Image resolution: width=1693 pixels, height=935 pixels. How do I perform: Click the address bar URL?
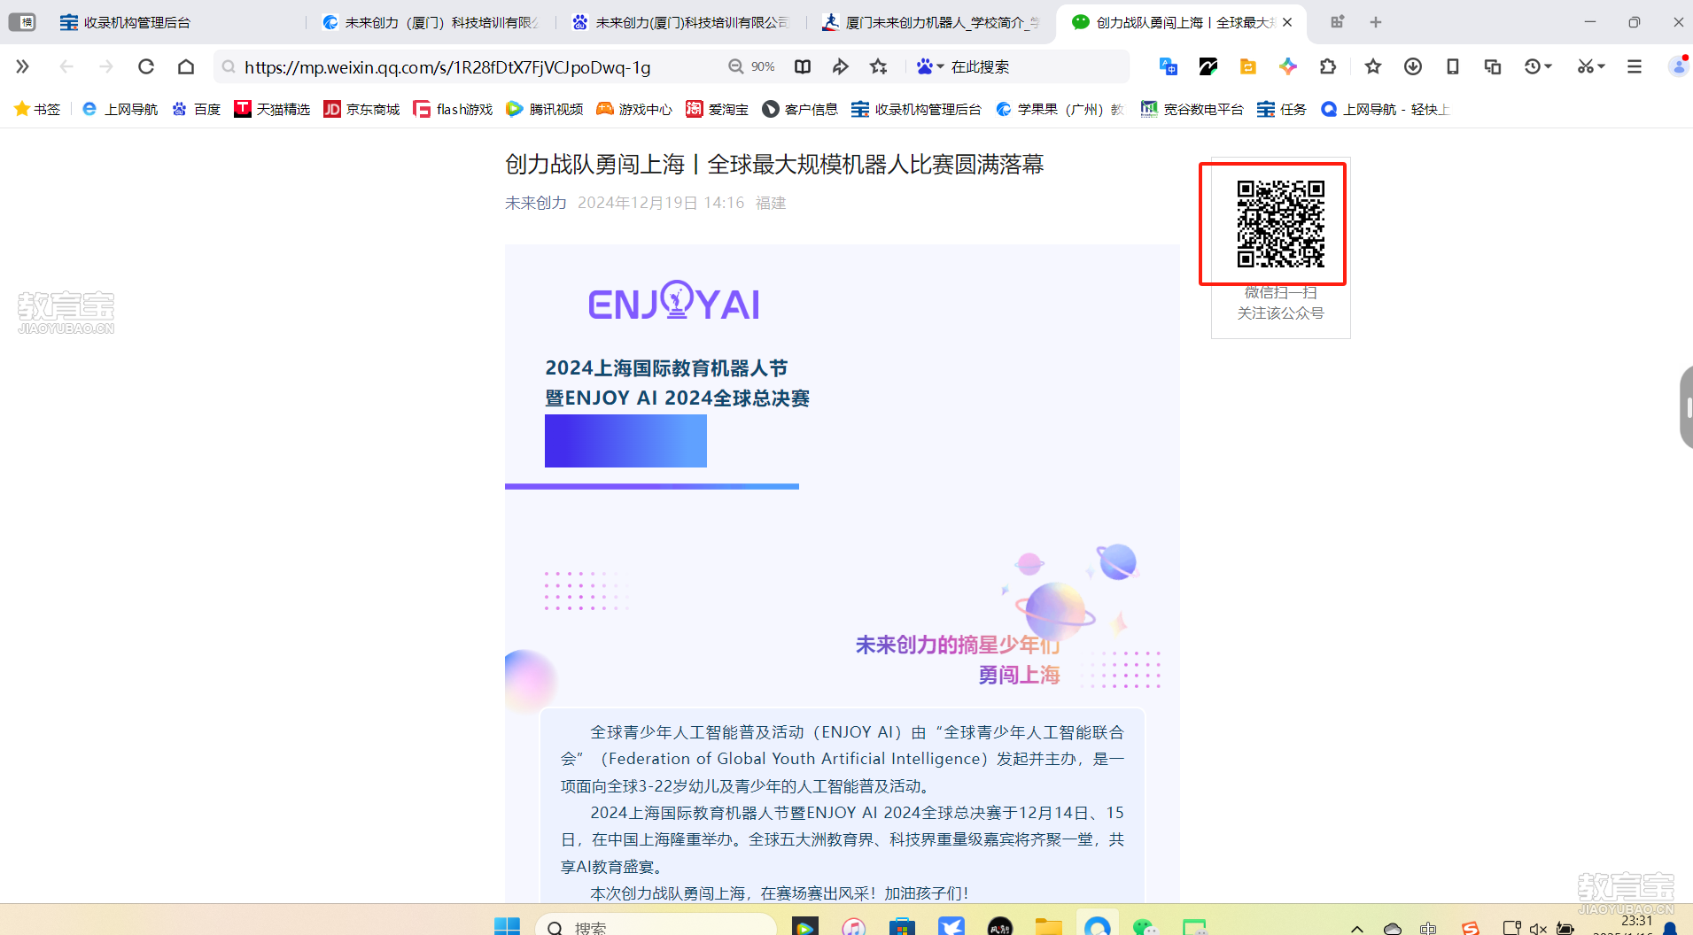pos(447,67)
